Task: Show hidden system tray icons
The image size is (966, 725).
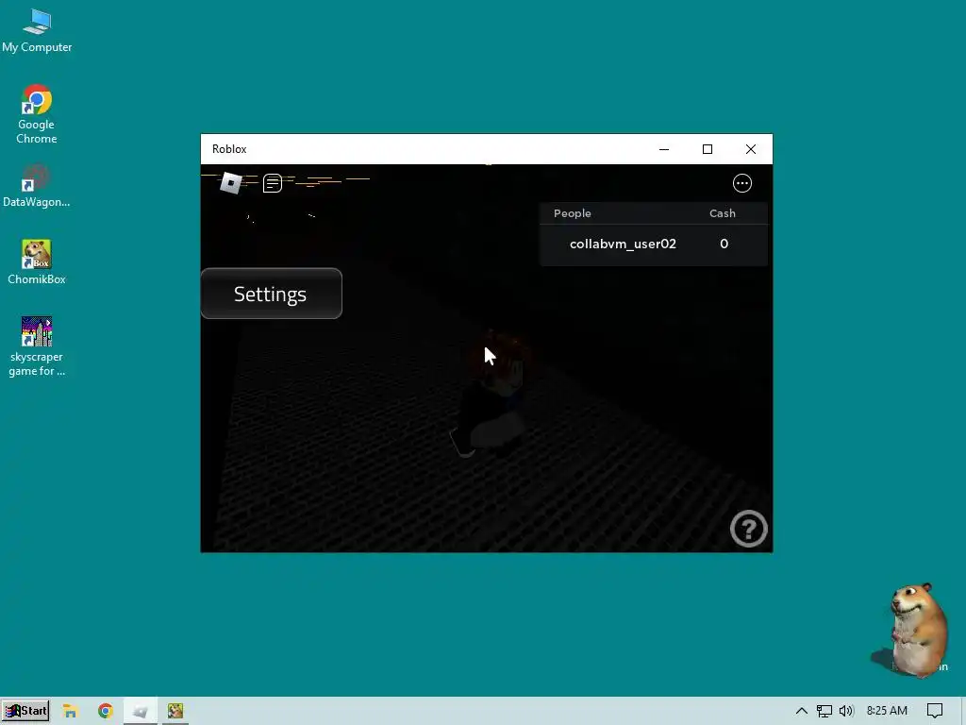Action: 802,711
